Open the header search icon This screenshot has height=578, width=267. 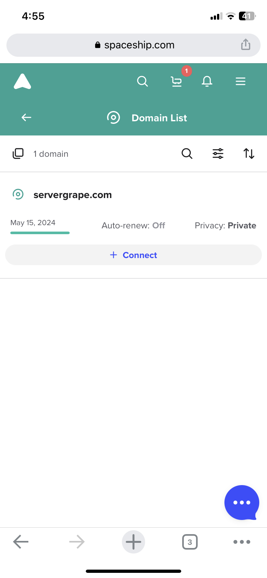pos(142,81)
